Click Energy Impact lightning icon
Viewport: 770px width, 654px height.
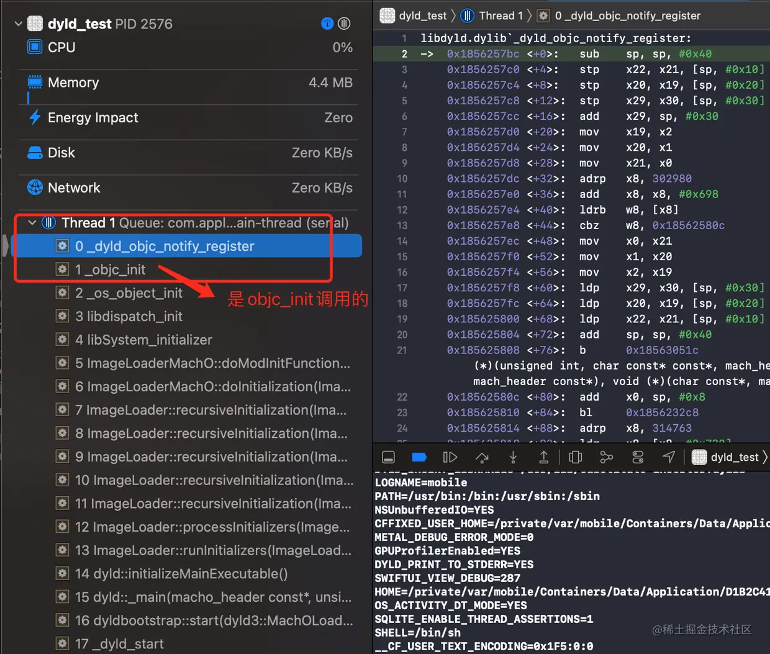coord(35,117)
